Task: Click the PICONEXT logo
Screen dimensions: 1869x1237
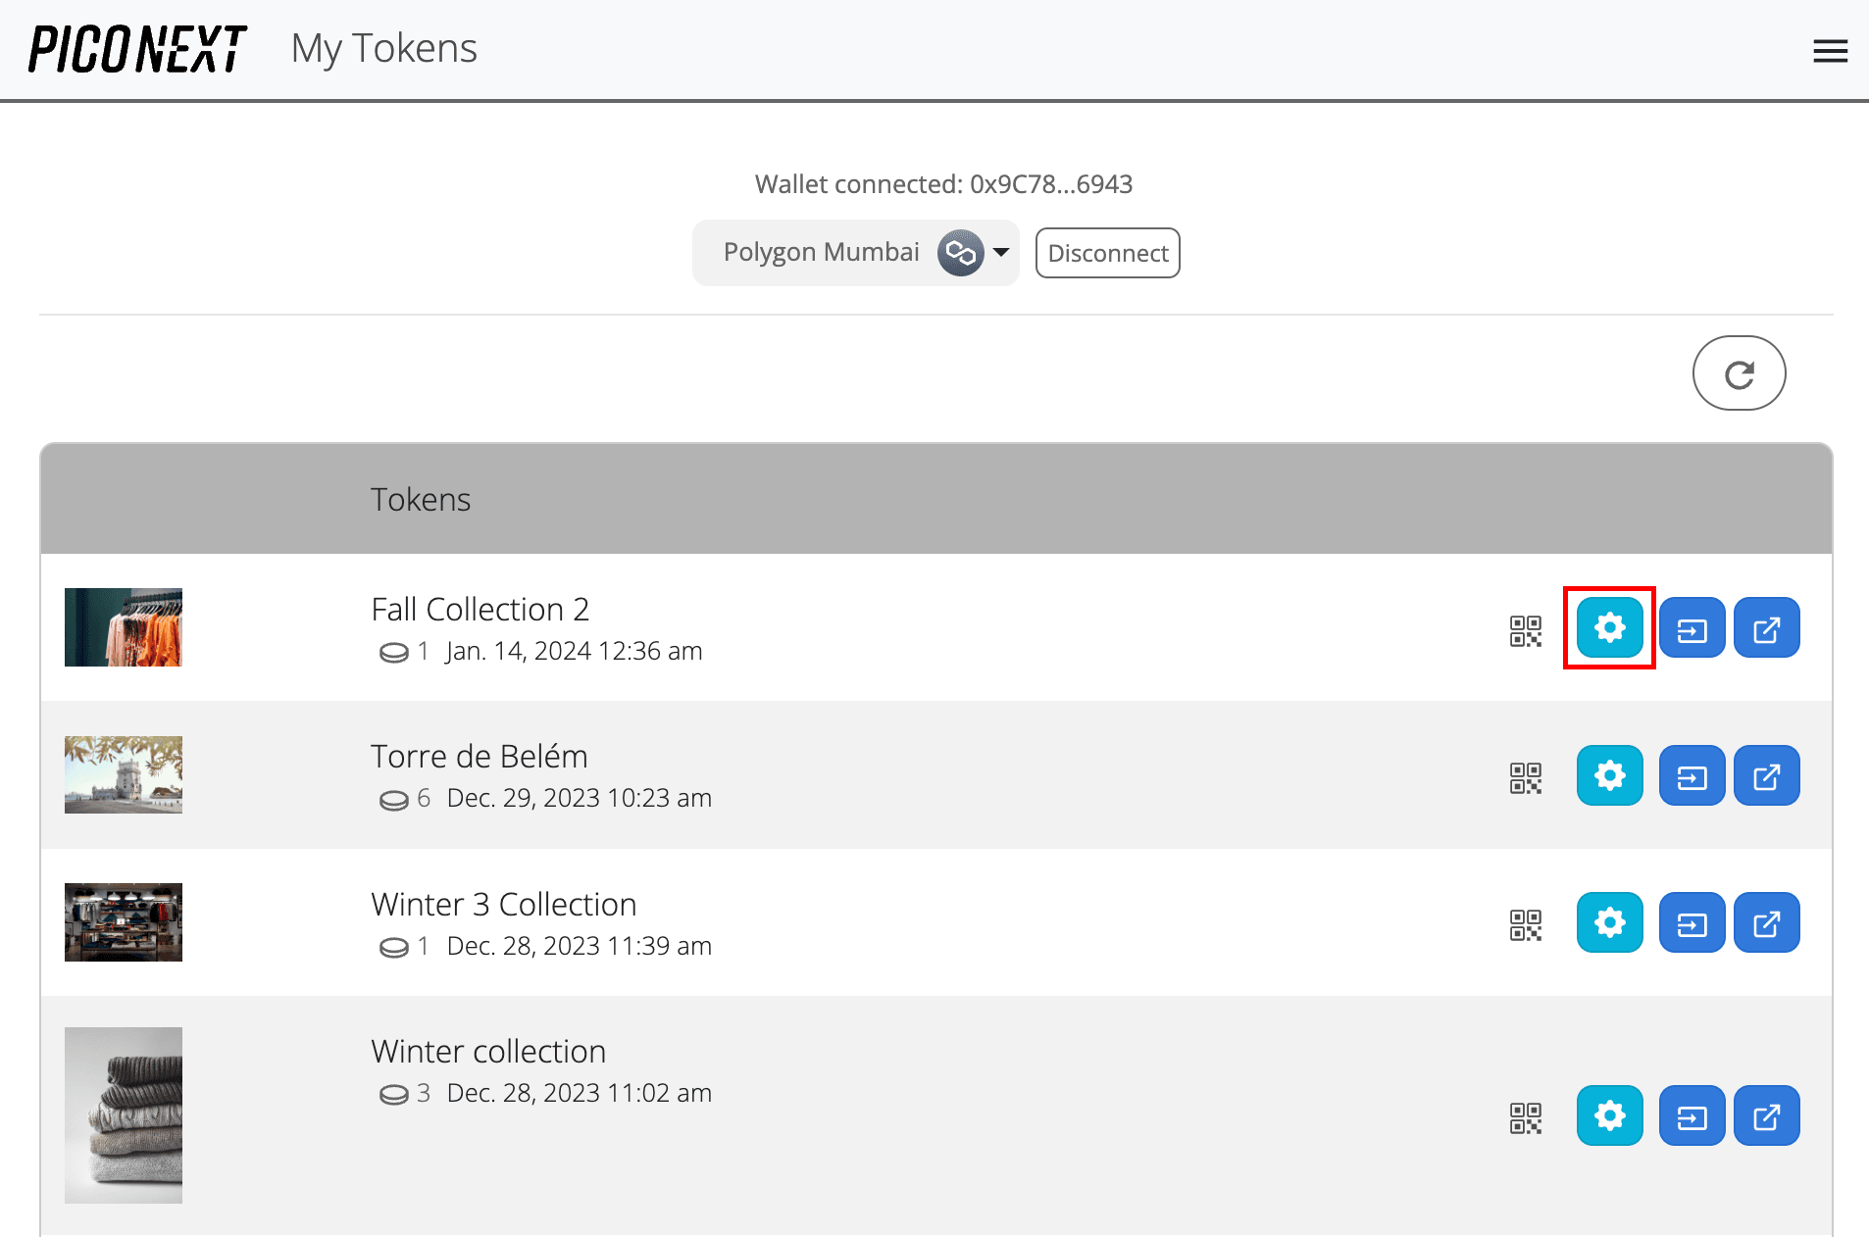Action: coord(137,48)
